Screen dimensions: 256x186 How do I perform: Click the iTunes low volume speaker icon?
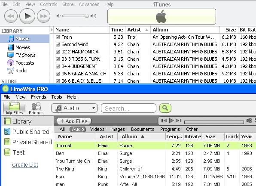(x=58, y=16)
